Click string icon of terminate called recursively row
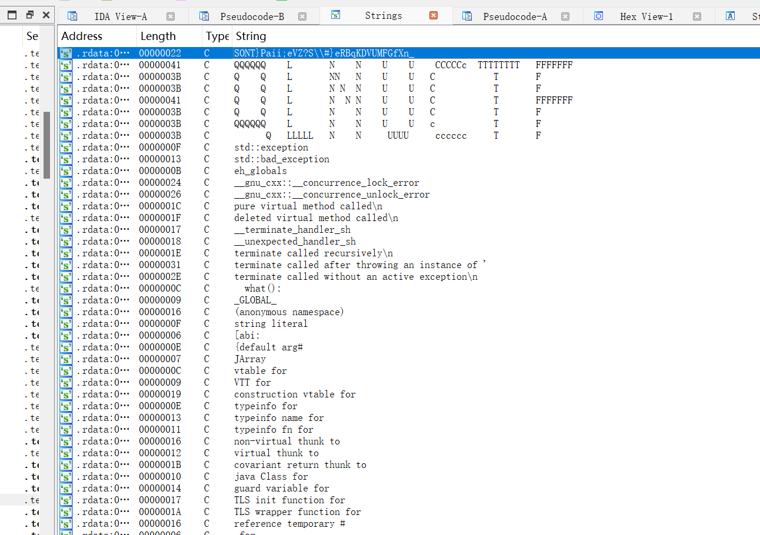Viewport: 760px width, 535px height. tap(66, 253)
